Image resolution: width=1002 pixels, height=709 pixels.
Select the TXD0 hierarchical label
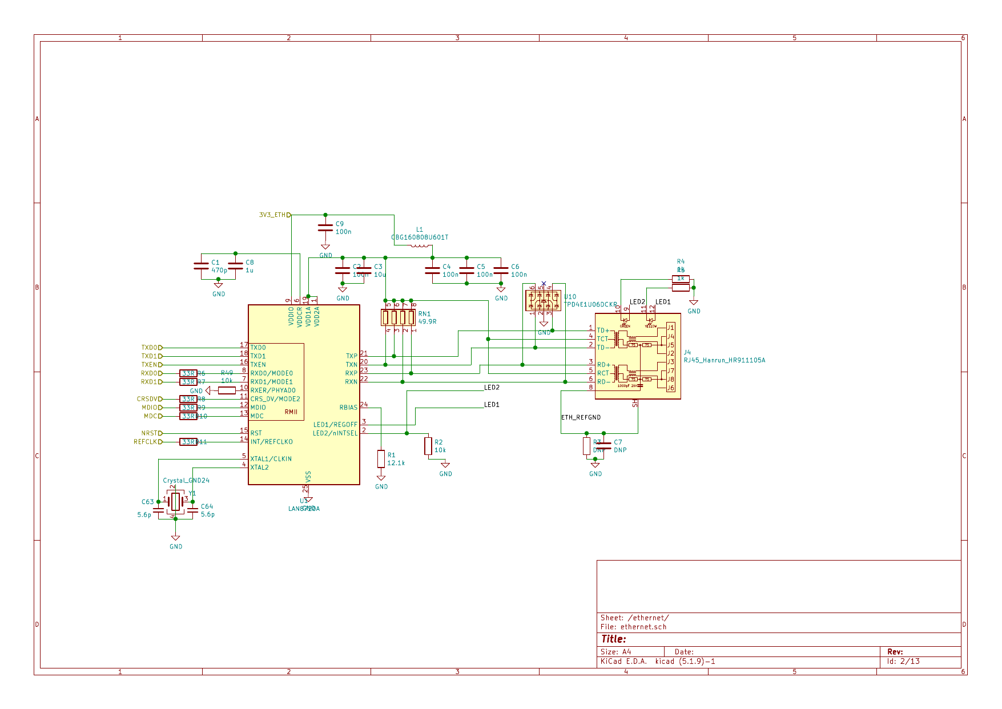[x=151, y=348]
